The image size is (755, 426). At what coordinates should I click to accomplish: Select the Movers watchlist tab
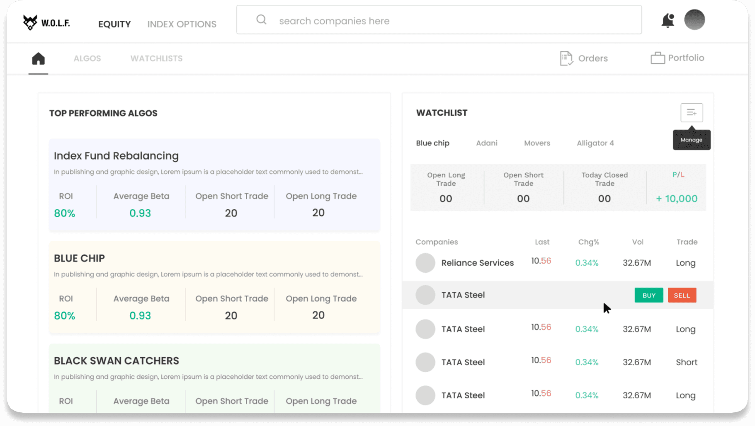coord(537,143)
